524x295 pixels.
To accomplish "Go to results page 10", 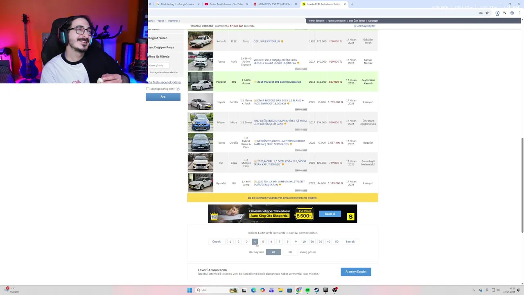I will [304, 242].
